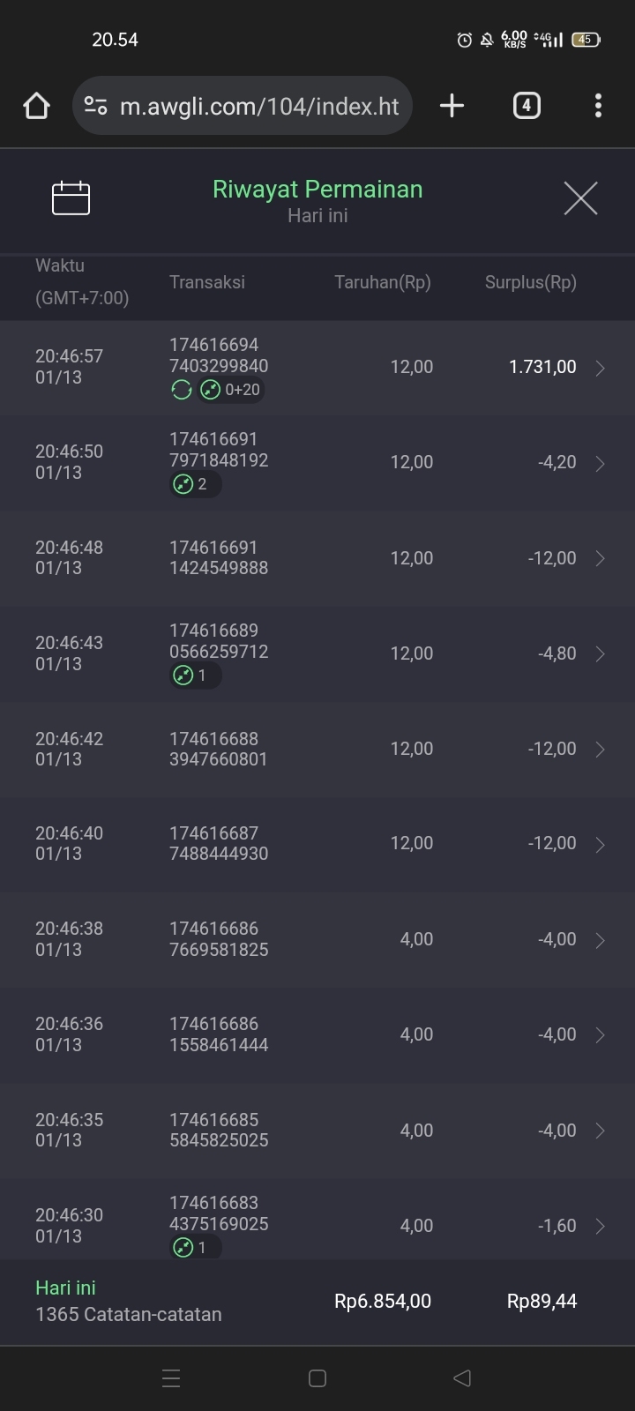Expand the 20:46:43 transaction details chevron

pyautogui.click(x=600, y=653)
